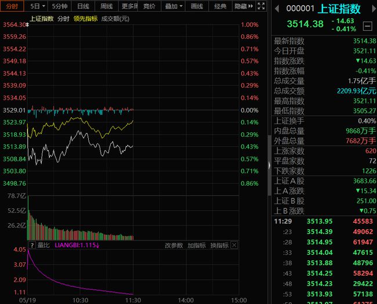The image size is (377, 304).
Task: Click the 成交额(元) turnover label
Action: 115,19
